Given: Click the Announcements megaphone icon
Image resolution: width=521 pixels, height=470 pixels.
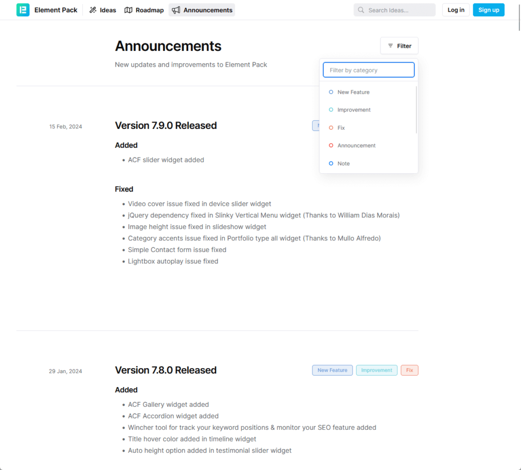Looking at the screenshot, I should point(176,10).
